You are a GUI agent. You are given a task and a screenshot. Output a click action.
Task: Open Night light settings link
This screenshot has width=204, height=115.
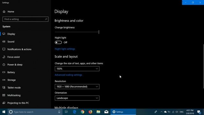(65, 49)
